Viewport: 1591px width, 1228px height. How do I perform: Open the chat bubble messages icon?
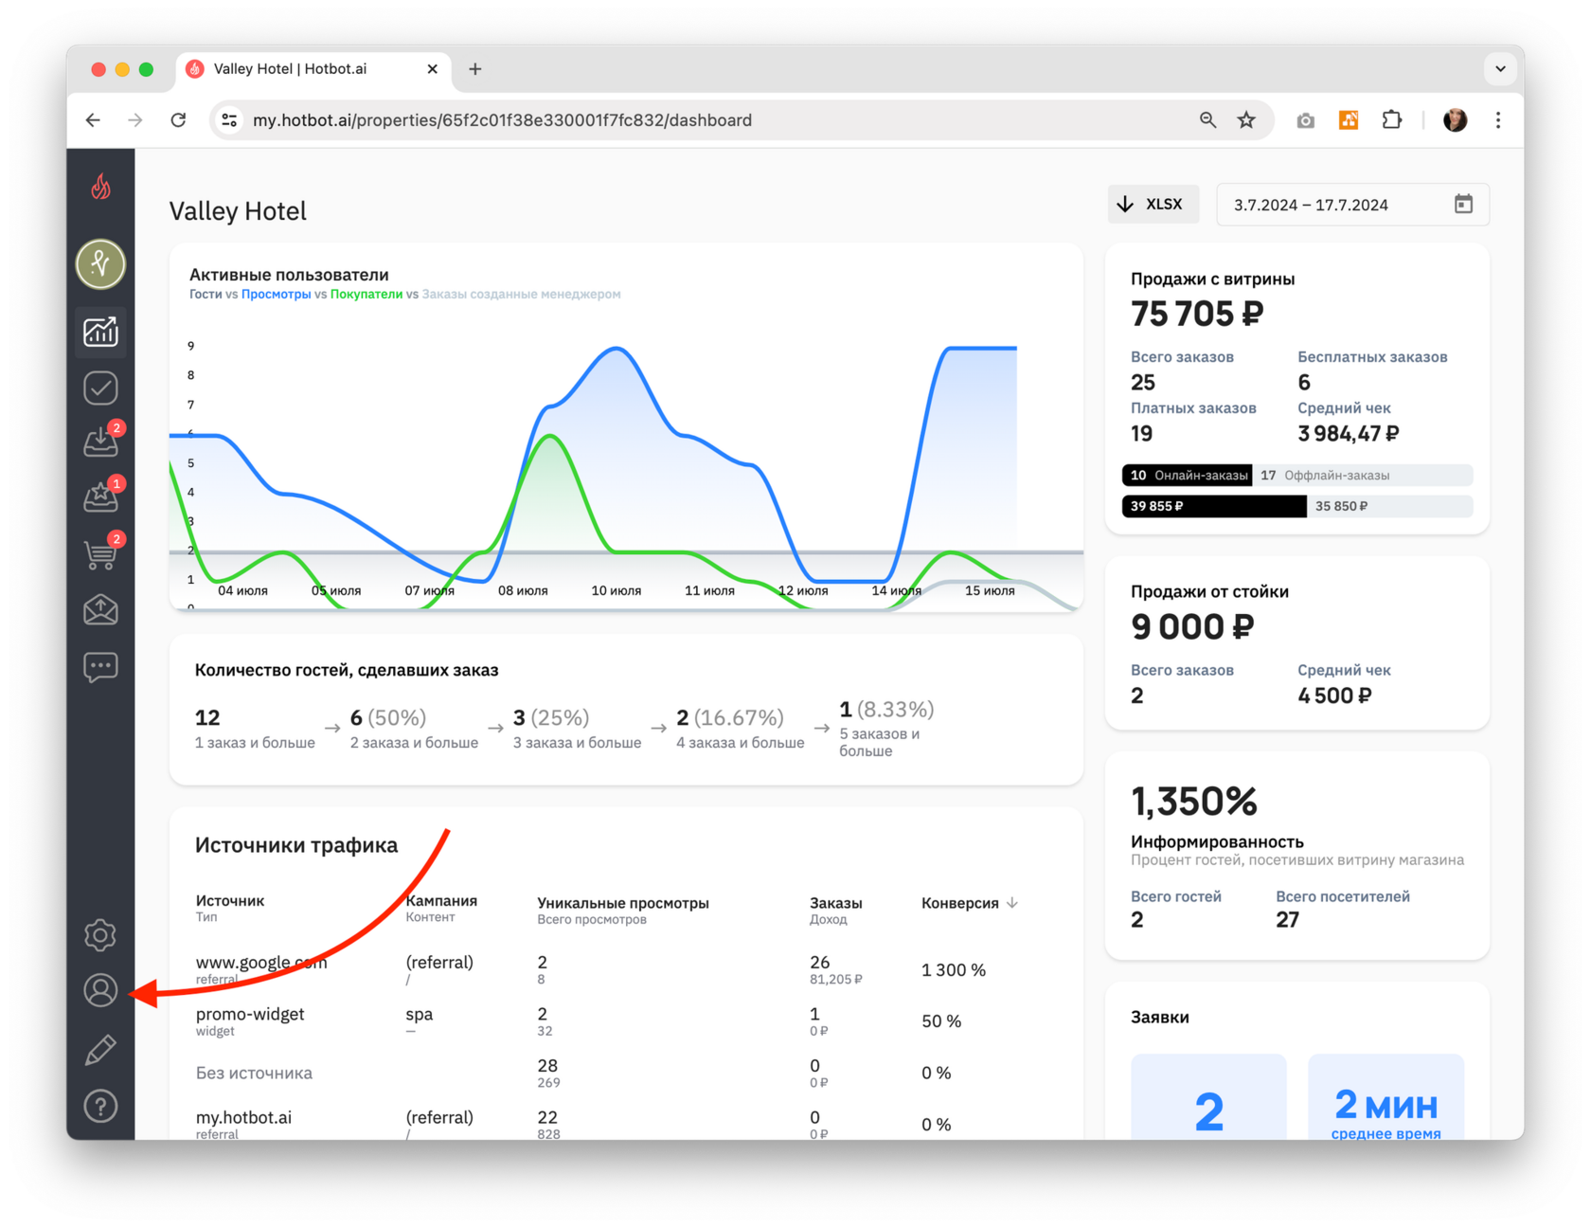[x=100, y=667]
